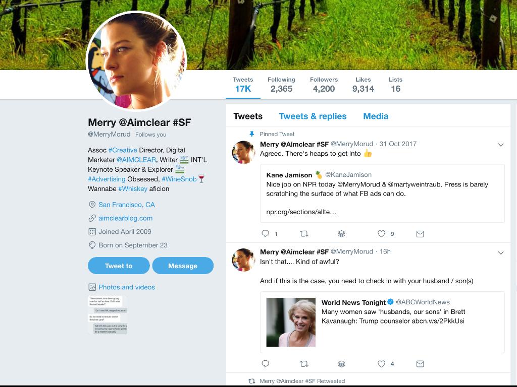This screenshot has height=387, width=517.
Task: Like the pinned tweet
Action: (x=382, y=234)
